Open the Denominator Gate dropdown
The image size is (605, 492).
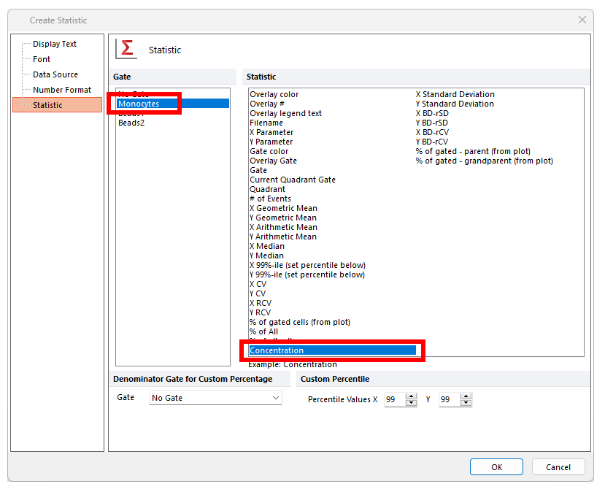click(x=215, y=397)
